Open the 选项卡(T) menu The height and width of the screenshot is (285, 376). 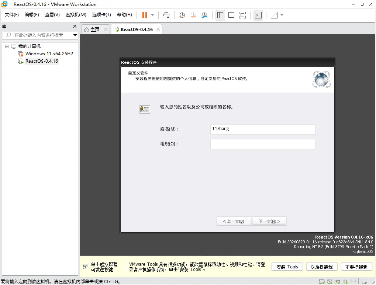101,15
